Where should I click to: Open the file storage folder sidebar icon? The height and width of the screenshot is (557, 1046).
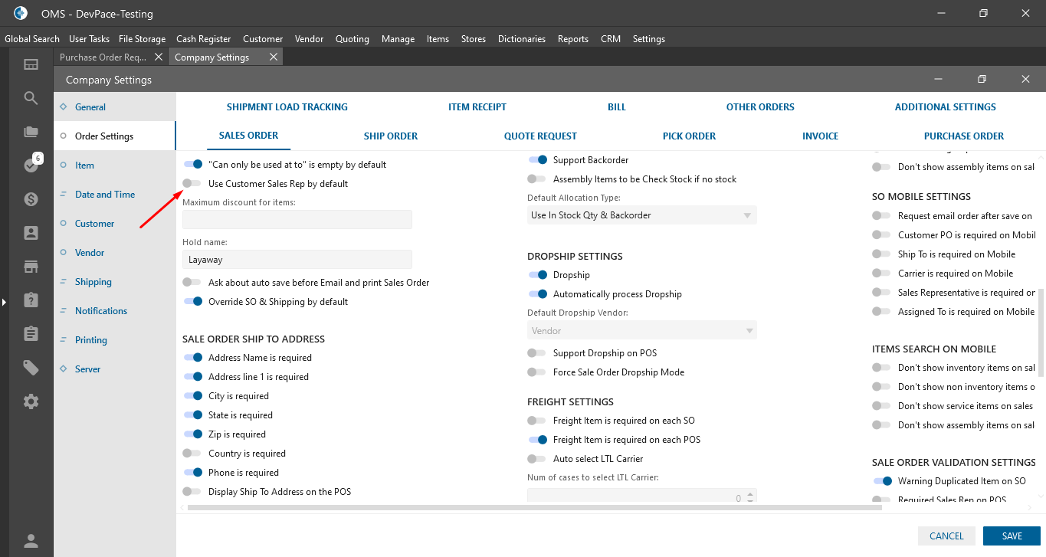(x=31, y=132)
